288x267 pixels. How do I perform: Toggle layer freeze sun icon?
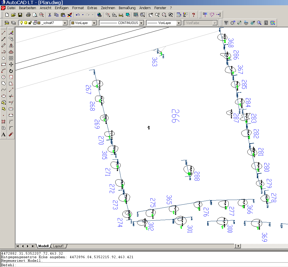click(26, 23)
